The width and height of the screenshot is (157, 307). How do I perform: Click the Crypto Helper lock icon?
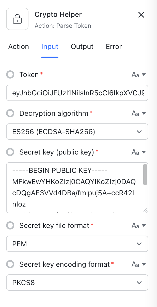pyautogui.click(x=17, y=19)
